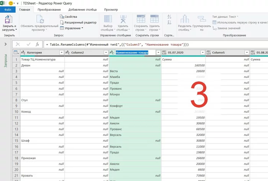Click the Close and Load icon
The height and width of the screenshot is (181, 268).
coord(8,19)
